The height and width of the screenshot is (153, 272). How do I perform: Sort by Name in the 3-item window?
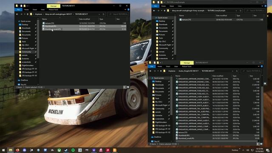[x=44, y=19]
